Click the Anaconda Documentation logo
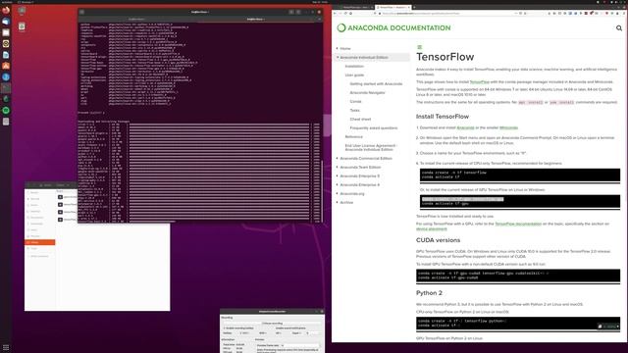The image size is (628, 353). [x=393, y=28]
